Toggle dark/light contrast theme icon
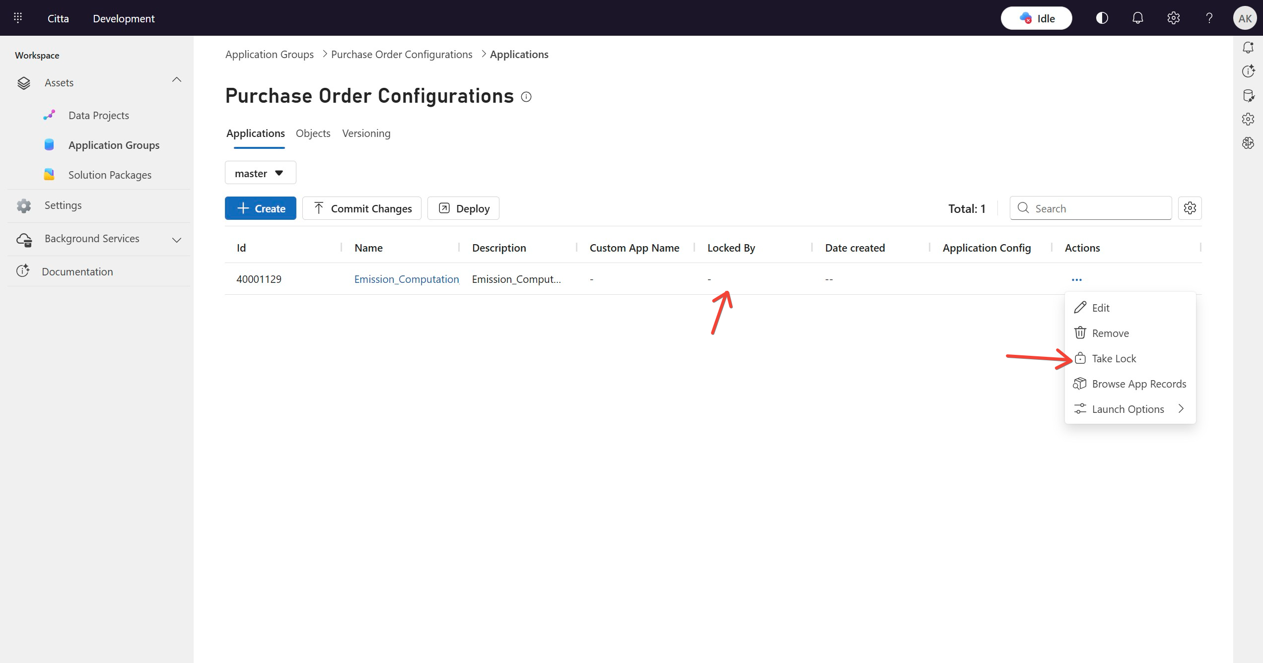Image resolution: width=1263 pixels, height=663 pixels. click(x=1102, y=18)
